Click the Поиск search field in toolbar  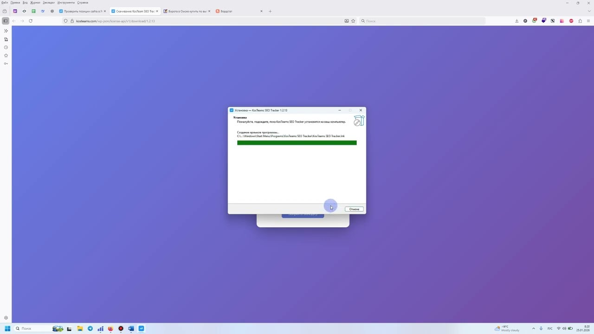(x=422, y=21)
